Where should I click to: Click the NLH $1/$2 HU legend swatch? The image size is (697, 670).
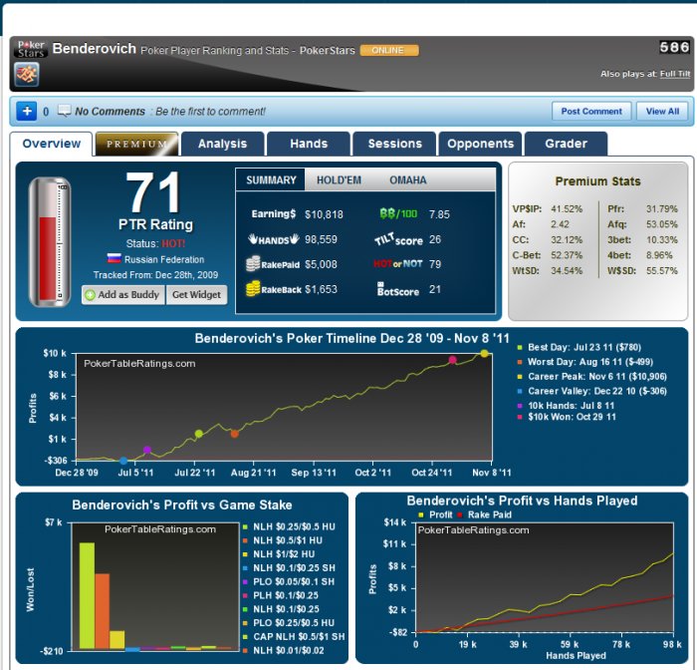coord(245,554)
